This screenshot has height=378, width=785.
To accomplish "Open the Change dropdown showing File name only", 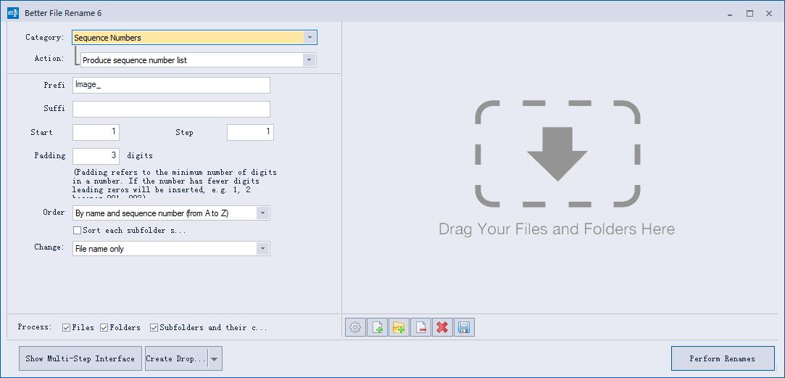I will pyautogui.click(x=171, y=249).
